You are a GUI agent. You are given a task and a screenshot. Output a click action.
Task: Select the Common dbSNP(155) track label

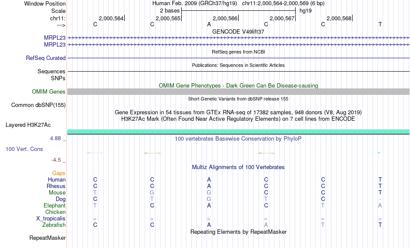(38, 105)
